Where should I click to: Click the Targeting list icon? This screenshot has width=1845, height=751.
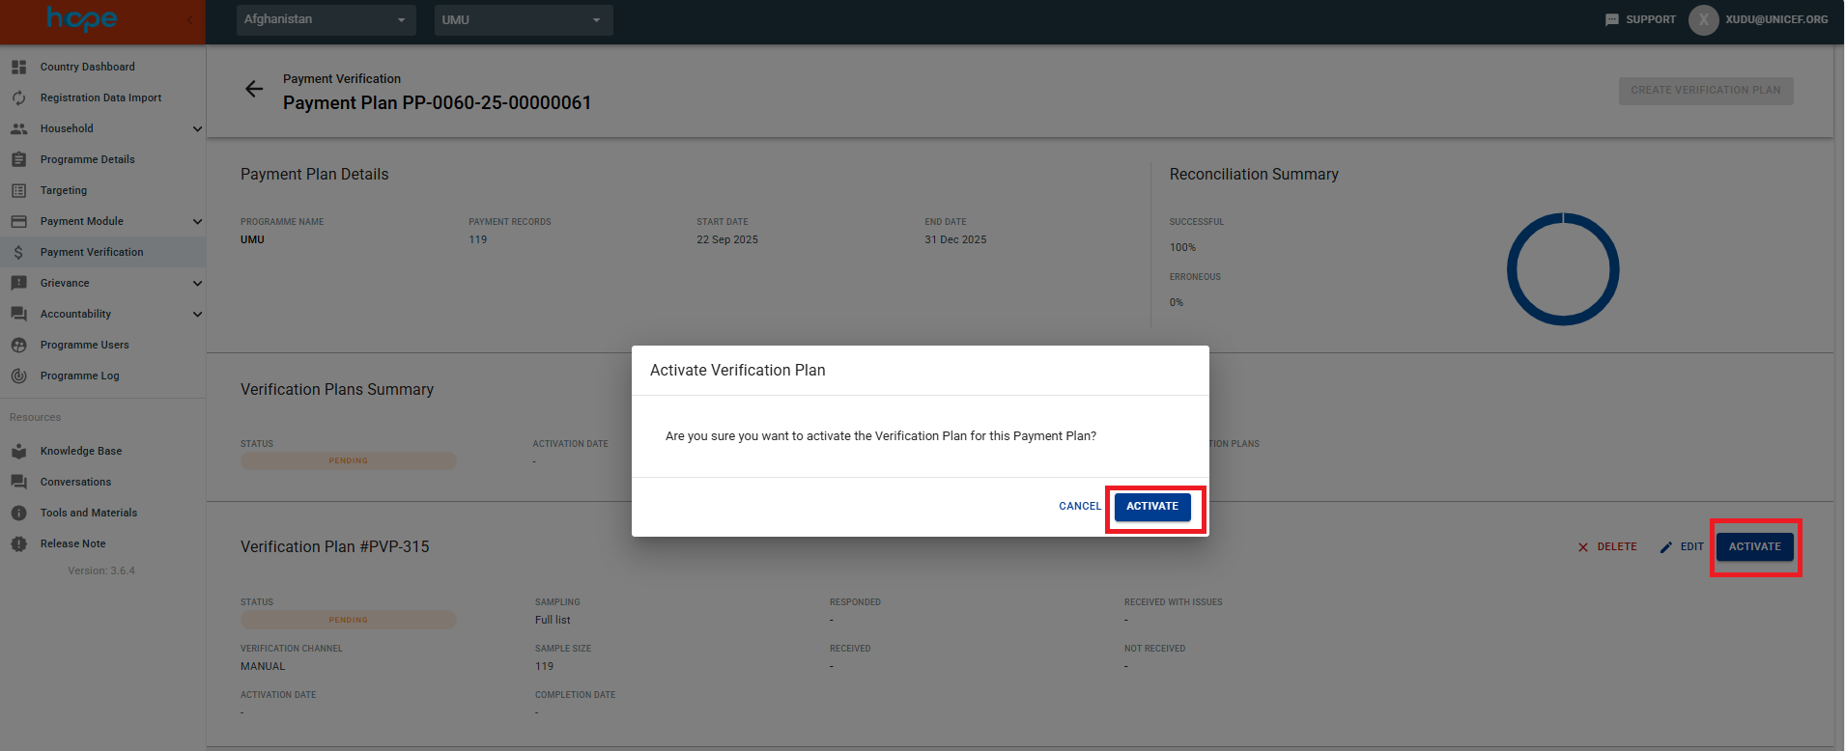(x=18, y=190)
